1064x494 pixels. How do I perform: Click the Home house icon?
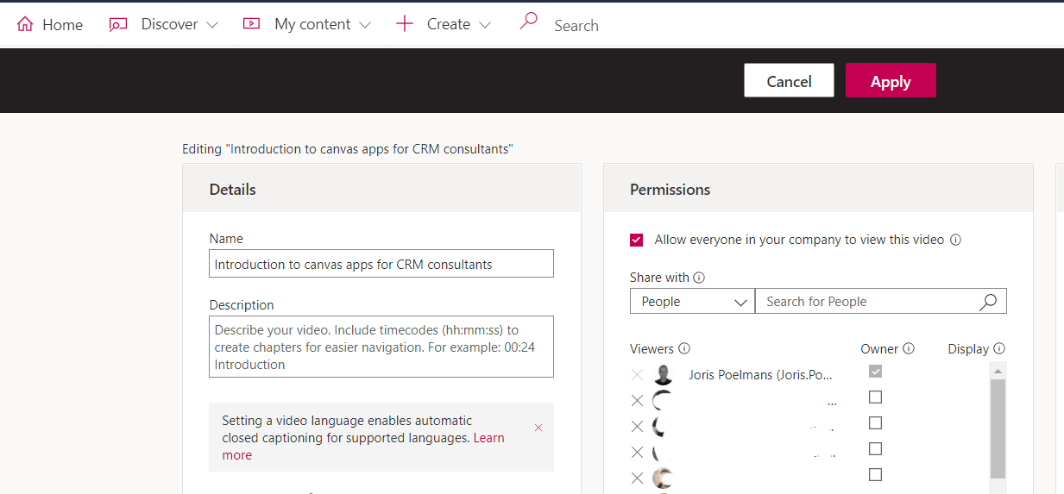(25, 24)
